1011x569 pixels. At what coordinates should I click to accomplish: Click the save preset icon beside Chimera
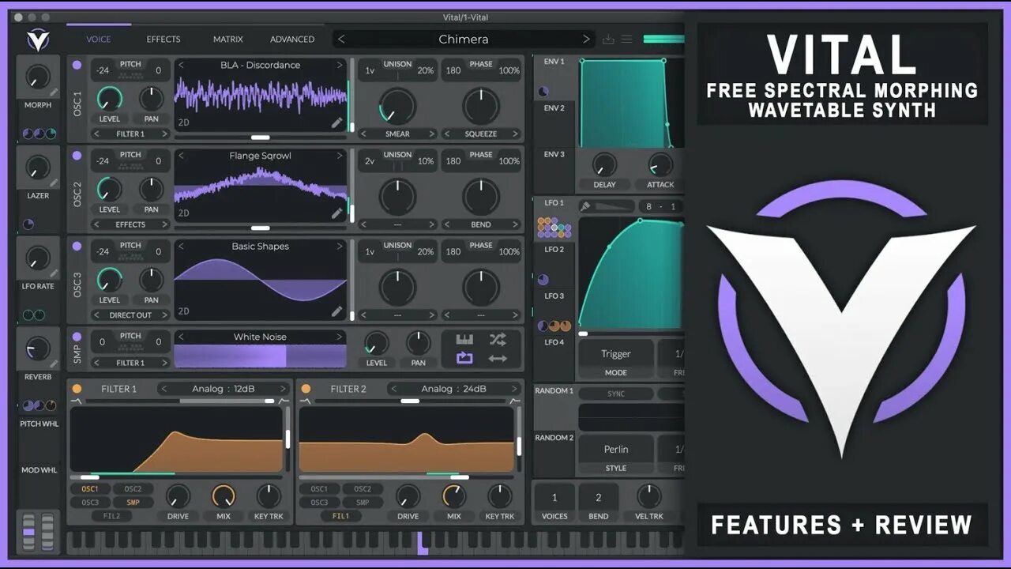pyautogui.click(x=608, y=40)
